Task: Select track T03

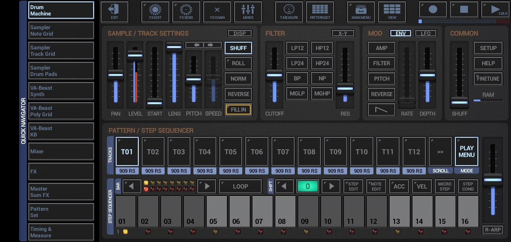Action: coord(179,152)
